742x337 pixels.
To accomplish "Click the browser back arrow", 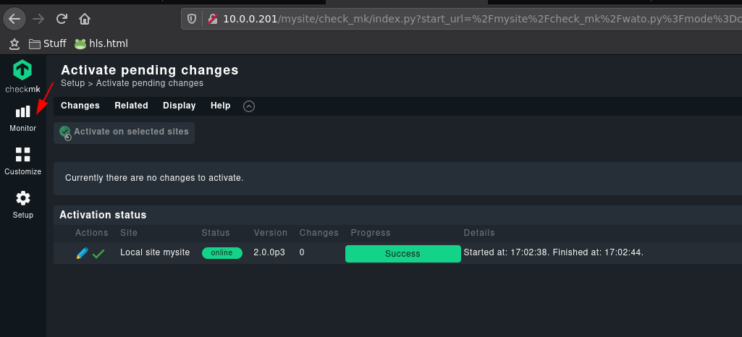I will 14,19.
